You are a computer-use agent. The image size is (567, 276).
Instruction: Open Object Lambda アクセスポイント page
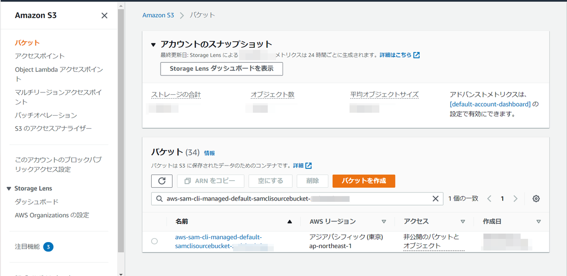(59, 74)
